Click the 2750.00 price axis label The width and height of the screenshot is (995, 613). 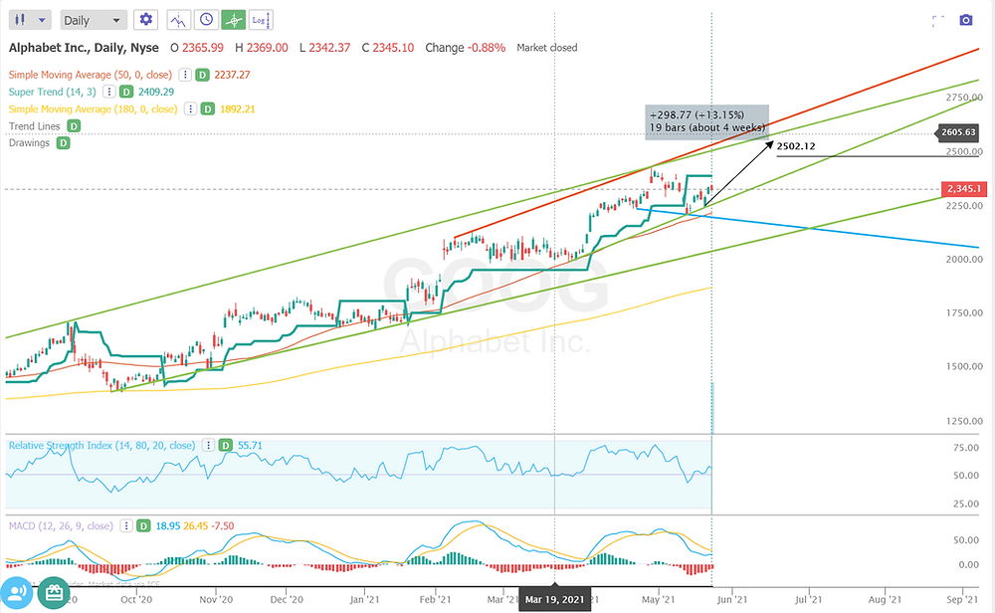click(x=964, y=98)
